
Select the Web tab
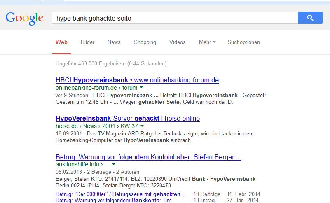[61, 42]
